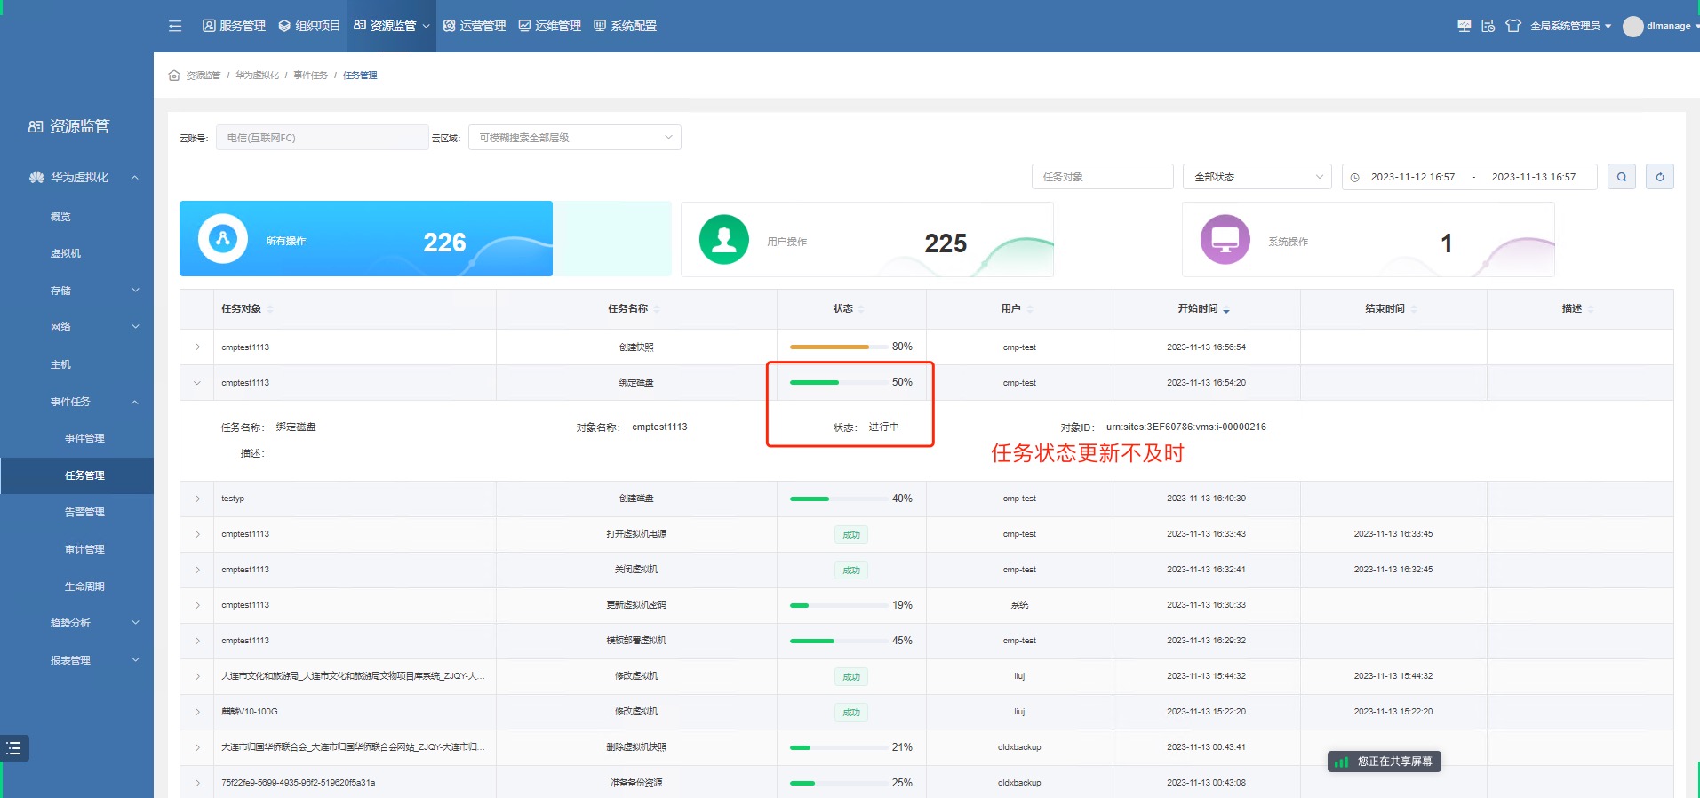
Task: Expand the testyp task row
Action: pyautogui.click(x=197, y=499)
